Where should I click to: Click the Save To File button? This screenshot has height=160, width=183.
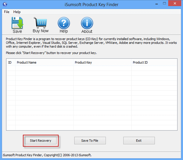[90, 140]
